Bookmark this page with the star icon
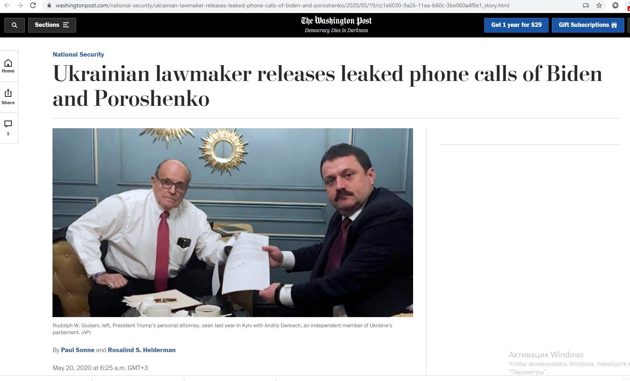This screenshot has width=630, height=381. point(599,5)
